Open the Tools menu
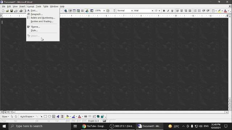The height and width of the screenshot is (130, 232). [x=38, y=6]
